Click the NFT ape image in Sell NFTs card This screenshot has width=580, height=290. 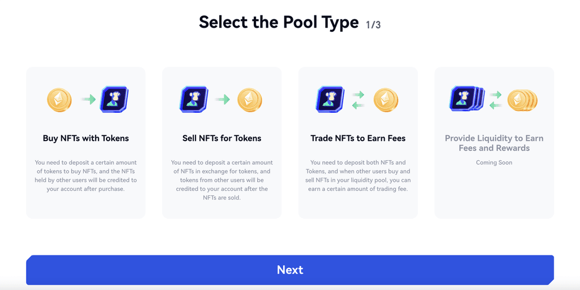coord(194,100)
